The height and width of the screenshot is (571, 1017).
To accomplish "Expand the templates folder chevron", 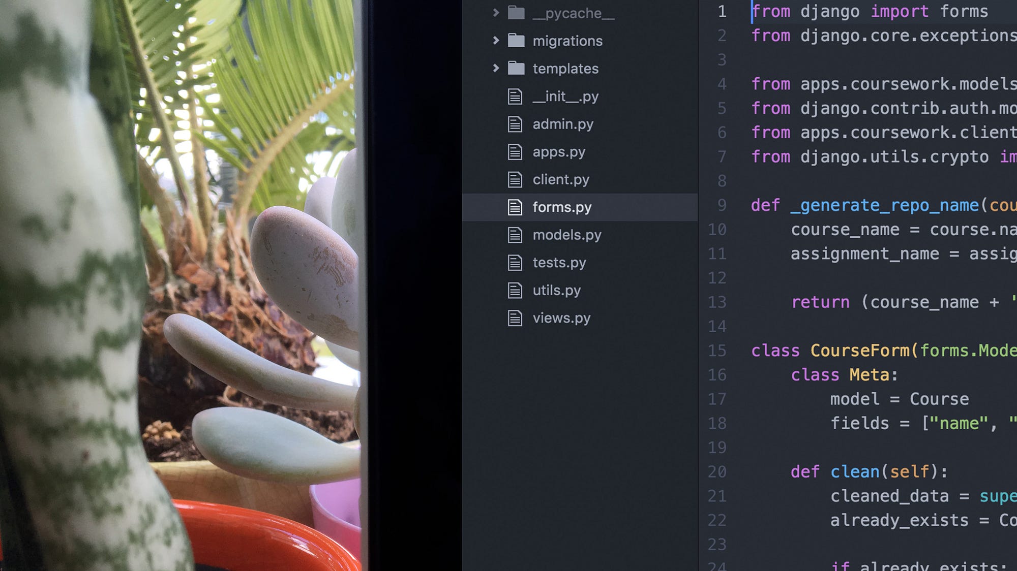I will (x=496, y=68).
